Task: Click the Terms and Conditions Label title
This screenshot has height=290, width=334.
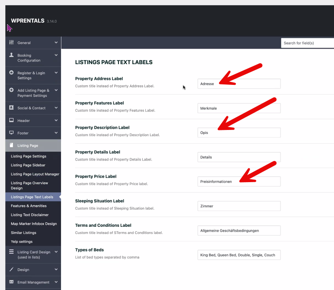Action: (103, 225)
